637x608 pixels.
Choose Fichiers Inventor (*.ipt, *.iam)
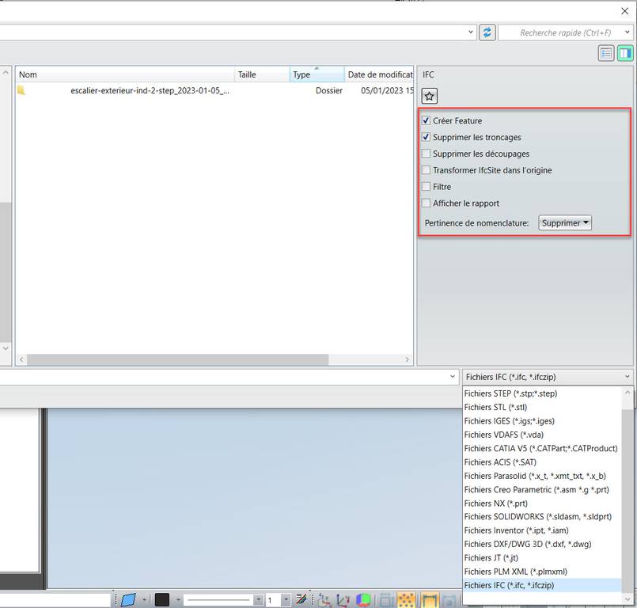tap(542, 530)
